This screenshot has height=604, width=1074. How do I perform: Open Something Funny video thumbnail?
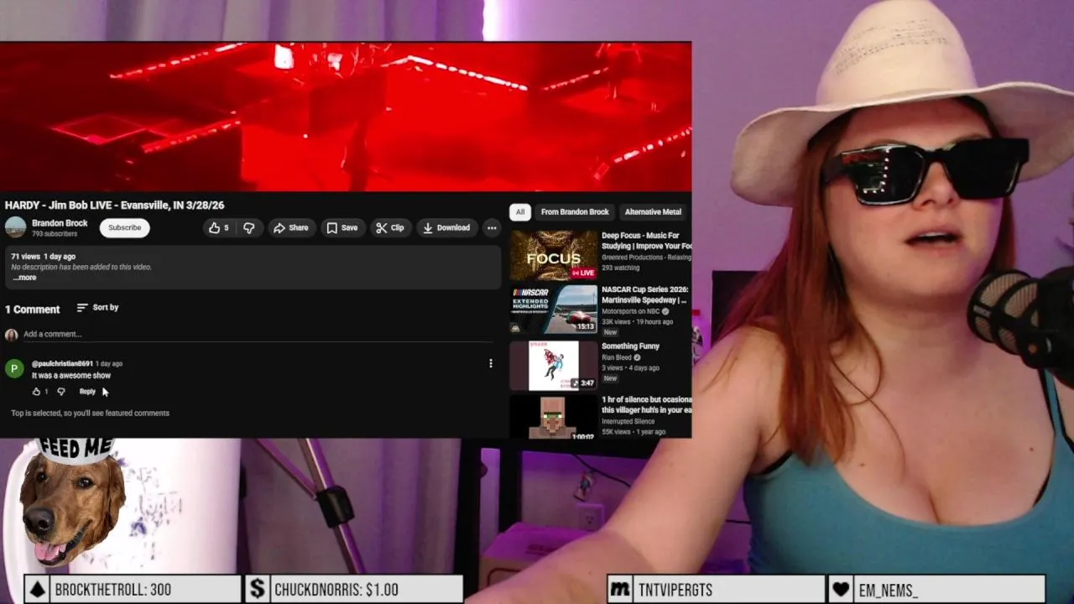click(554, 365)
